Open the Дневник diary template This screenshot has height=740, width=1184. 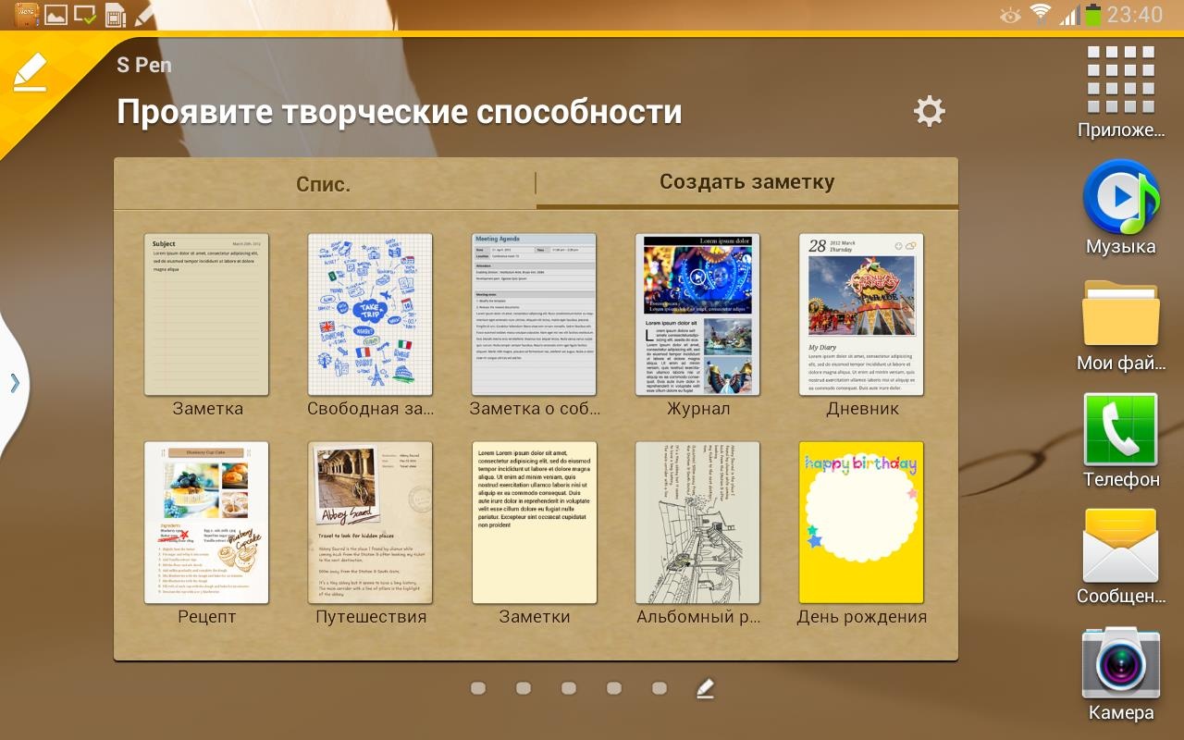point(861,314)
